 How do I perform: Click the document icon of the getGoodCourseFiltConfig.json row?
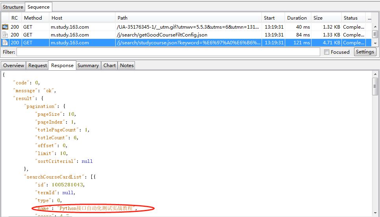point(5,35)
